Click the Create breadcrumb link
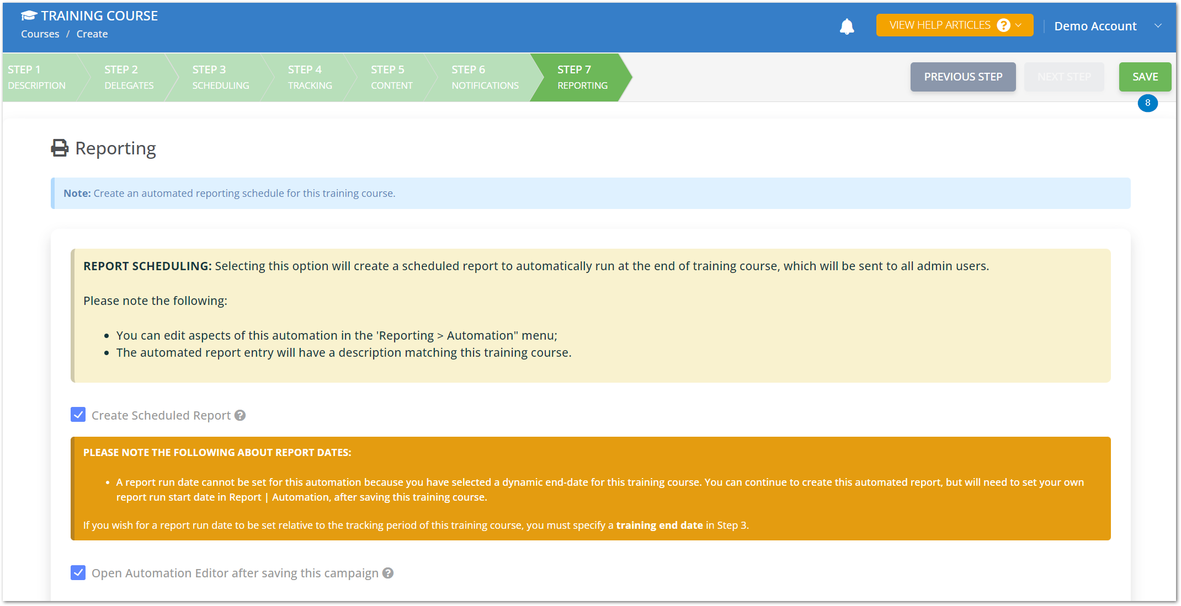Screen dimensions: 1181x606 tap(92, 34)
